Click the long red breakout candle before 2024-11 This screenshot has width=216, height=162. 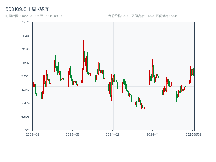[146, 94]
